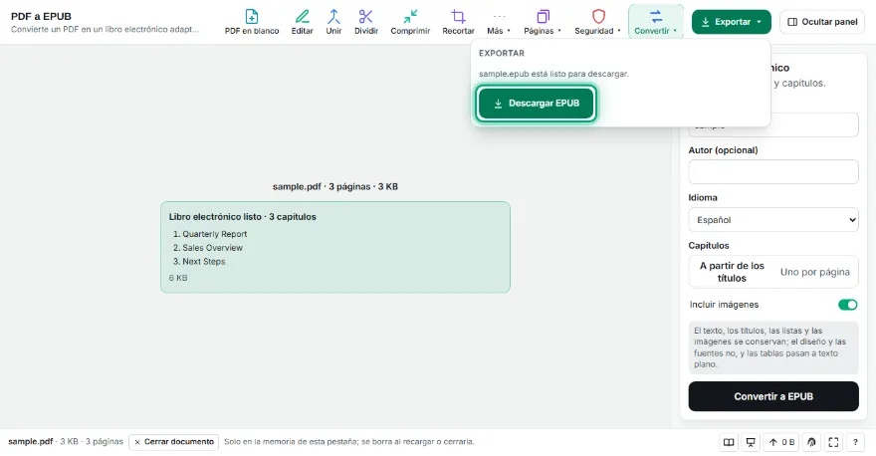Image resolution: width=876 pixels, height=456 pixels.
Task: Open the Comprimir tool
Action: 410,22
